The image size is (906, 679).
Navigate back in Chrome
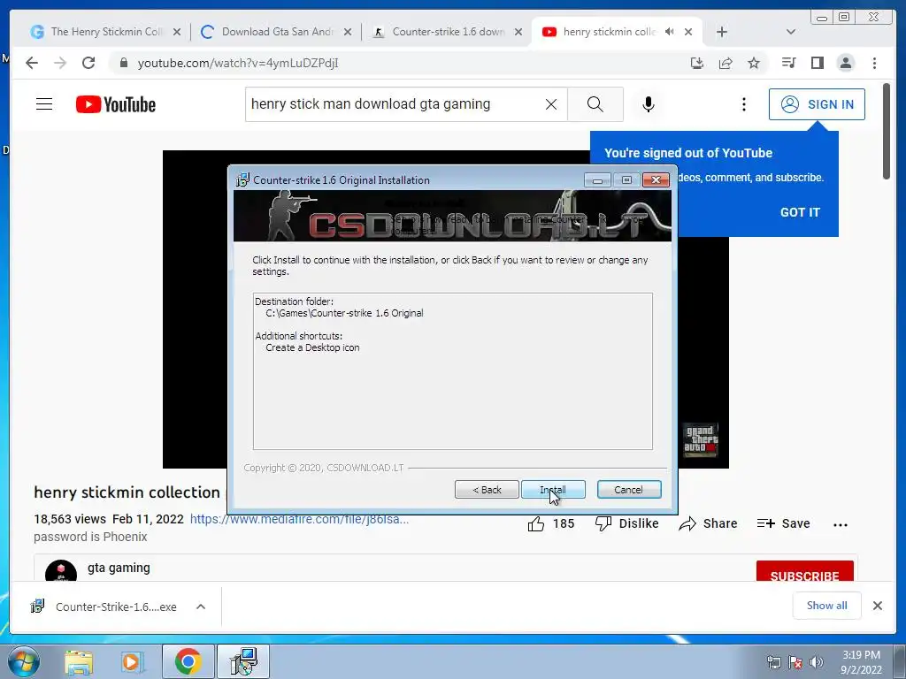[32, 63]
